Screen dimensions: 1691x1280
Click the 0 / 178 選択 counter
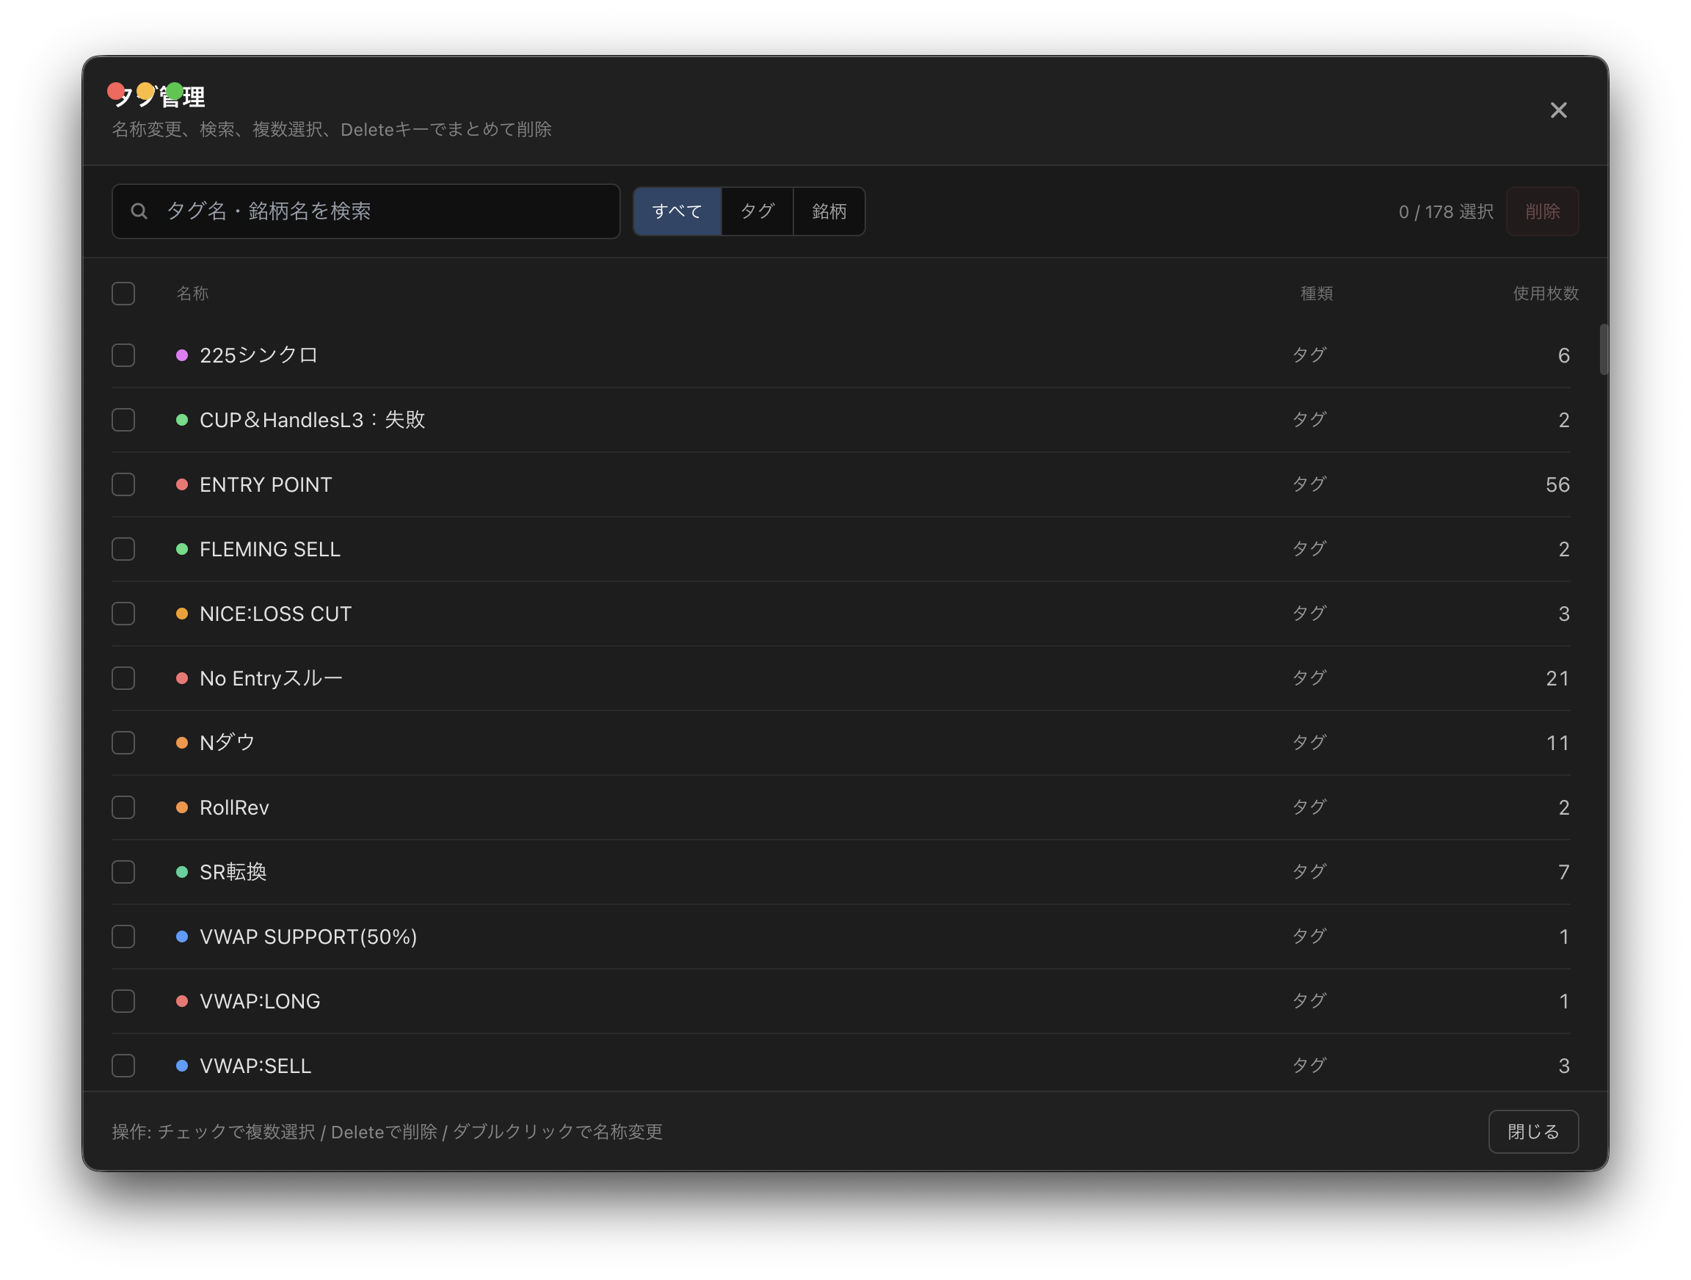(x=1446, y=211)
